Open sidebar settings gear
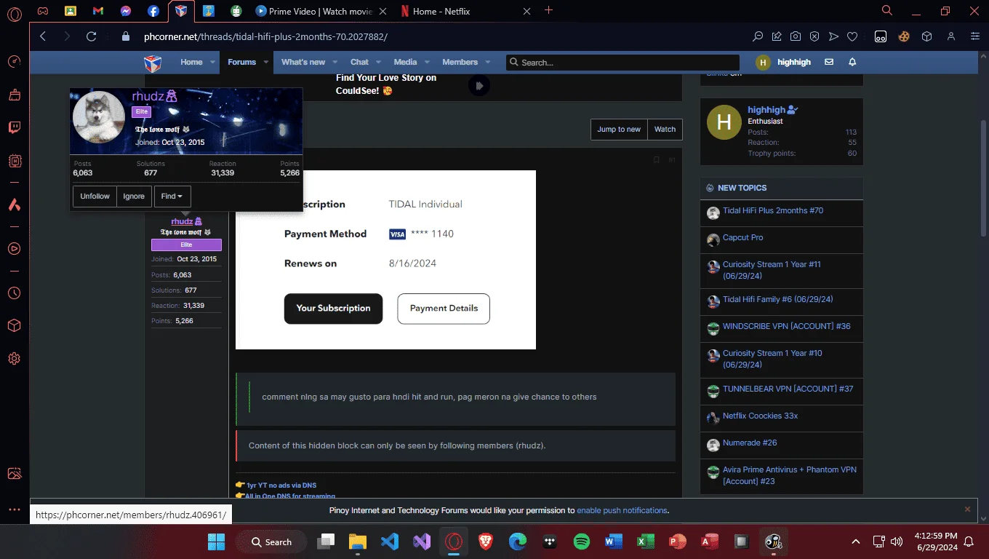 click(x=14, y=359)
